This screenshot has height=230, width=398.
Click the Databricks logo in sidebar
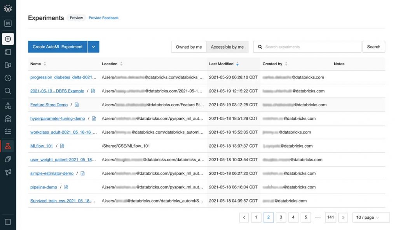[x=8, y=8]
